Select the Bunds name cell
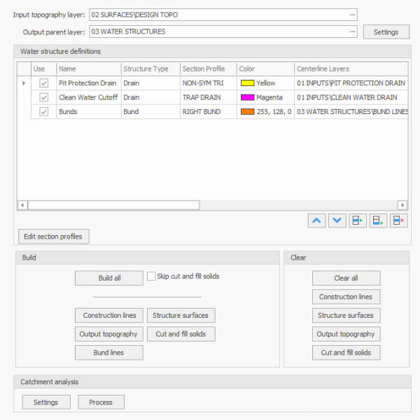Image resolution: width=420 pixels, height=420 pixels. coord(89,111)
